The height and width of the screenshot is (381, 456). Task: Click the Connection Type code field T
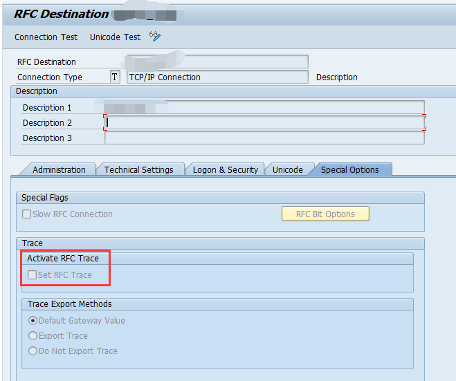[x=115, y=77]
